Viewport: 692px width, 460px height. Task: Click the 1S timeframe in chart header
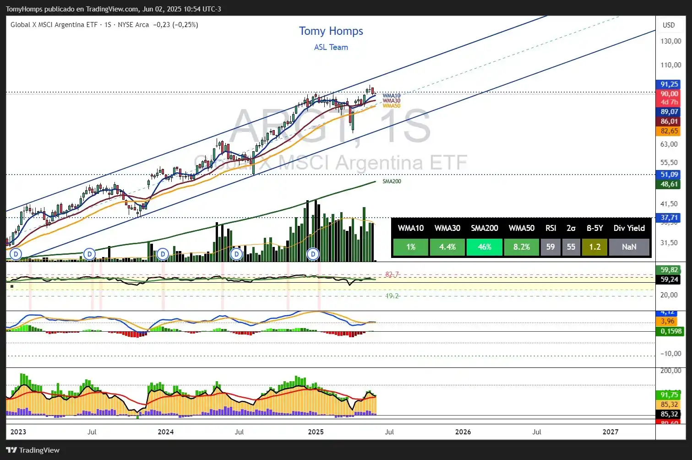click(x=108, y=25)
